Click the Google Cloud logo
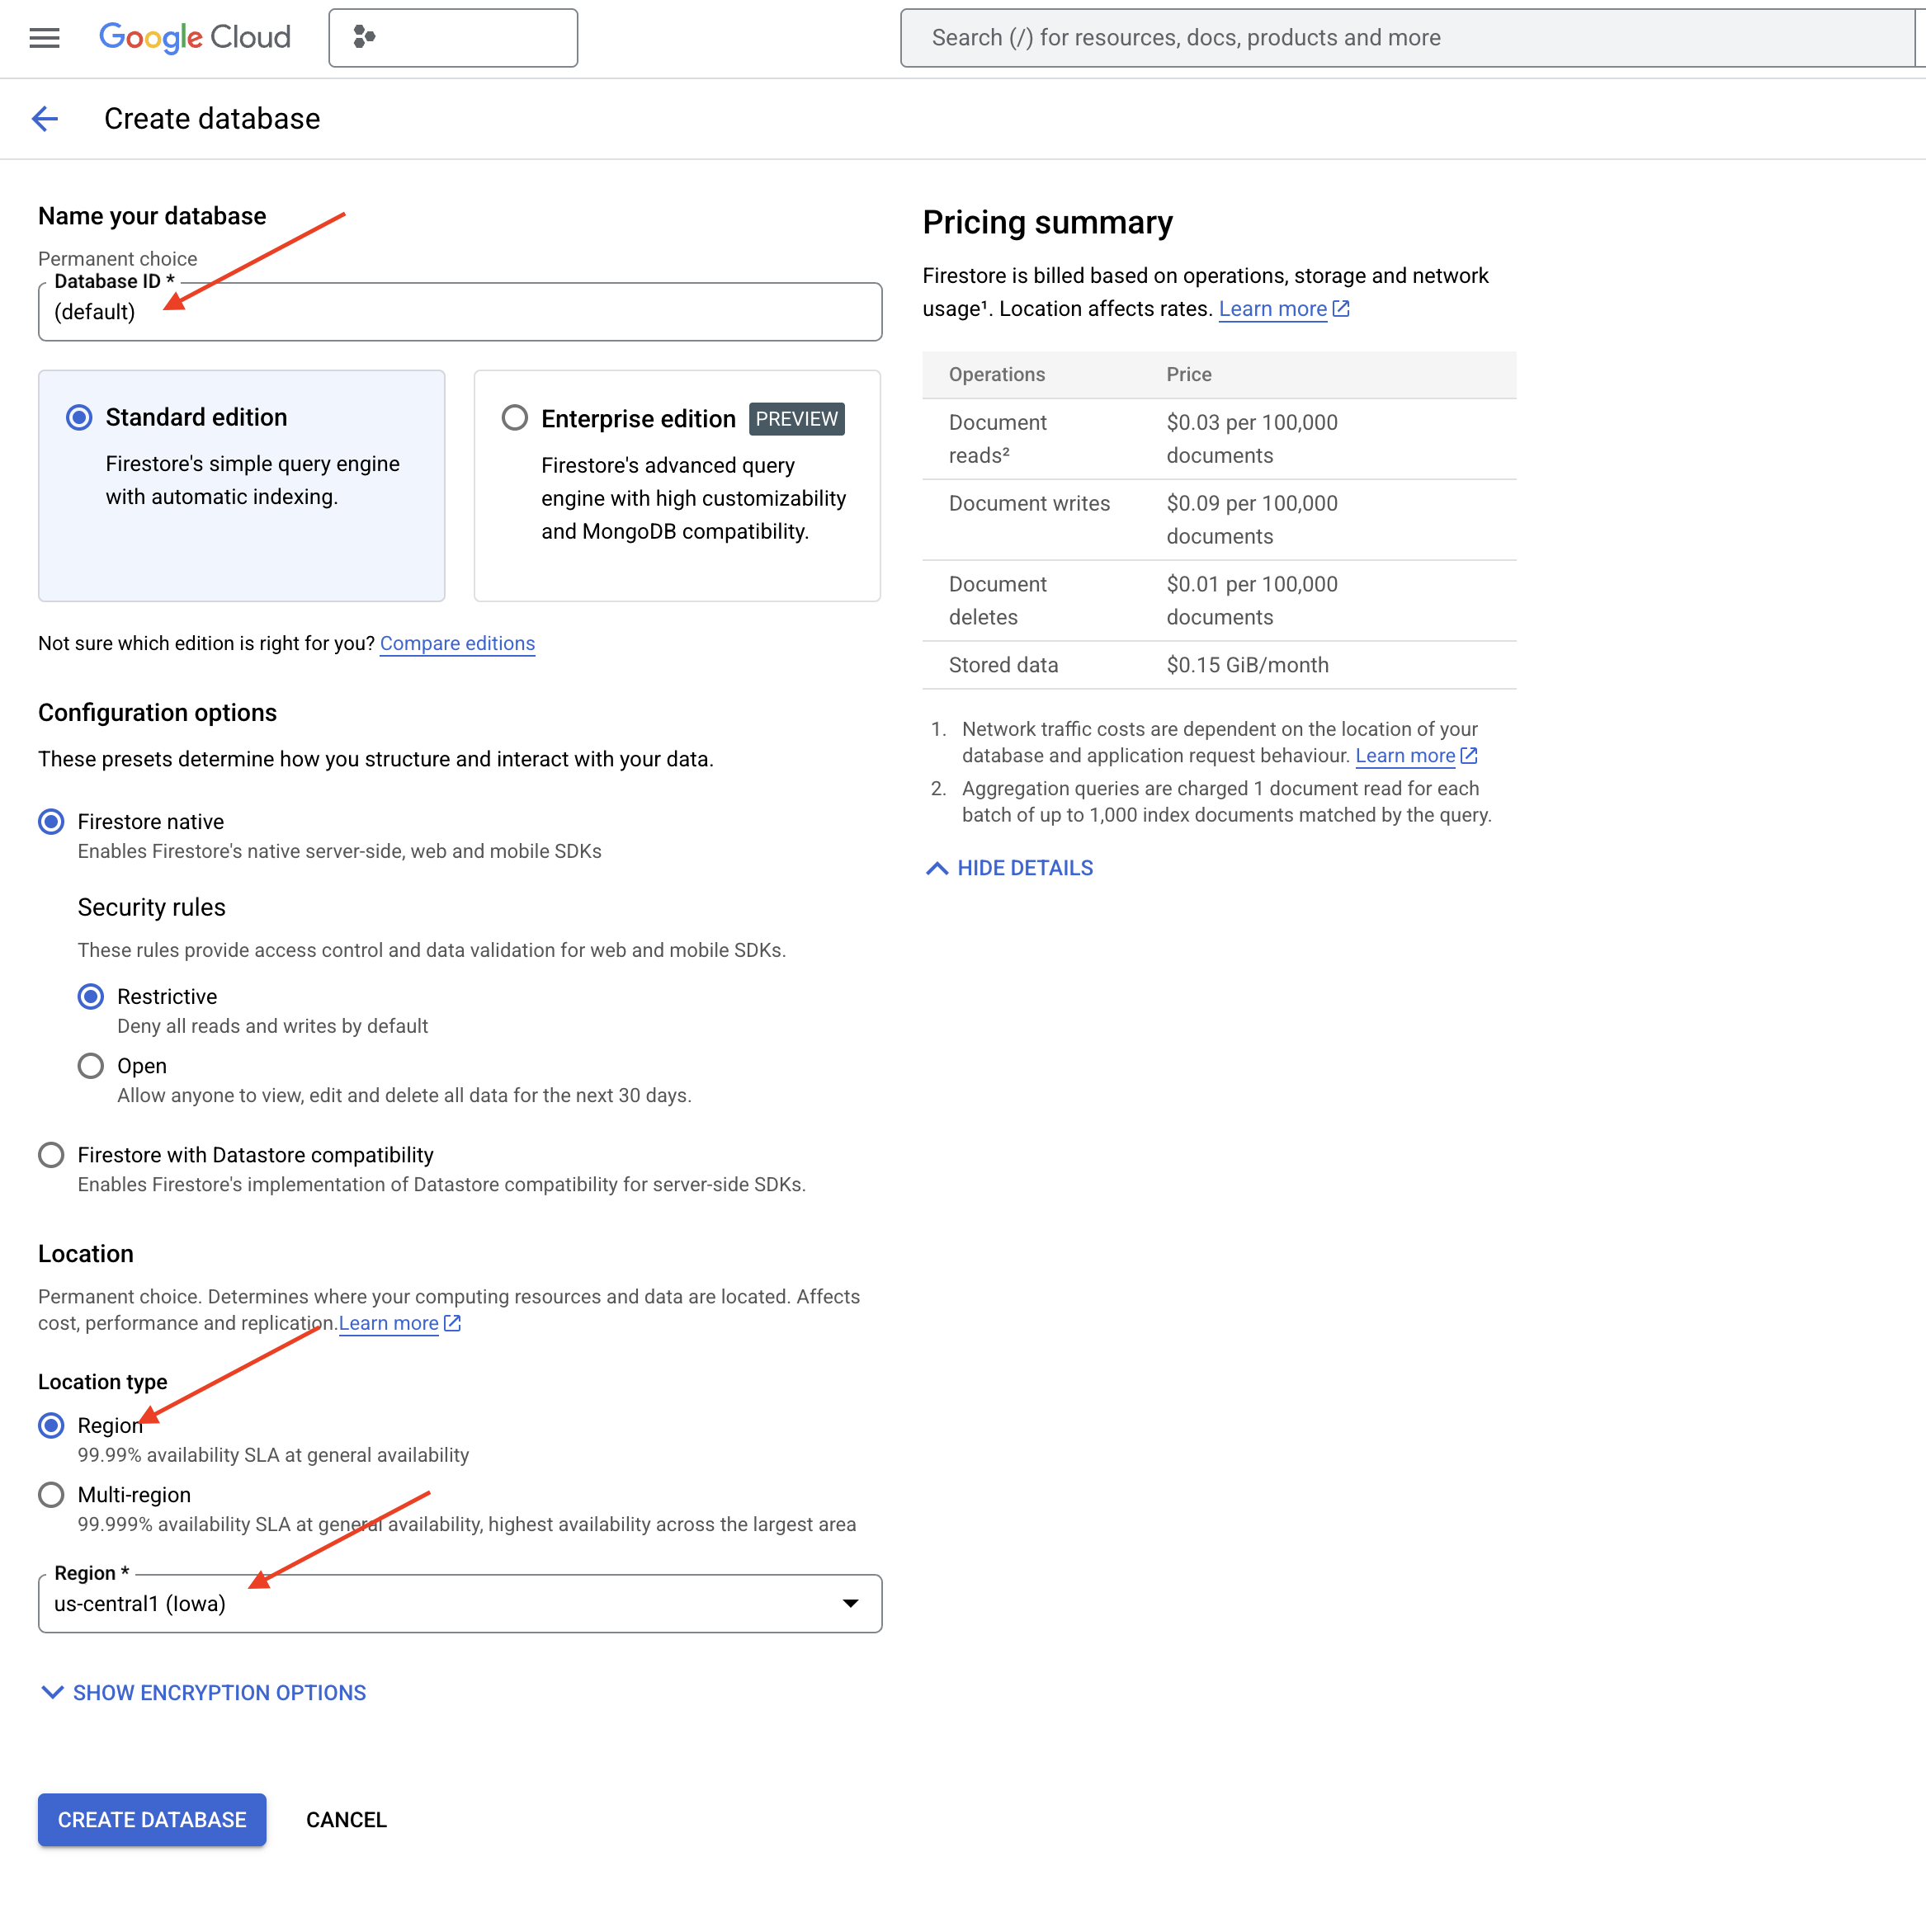Viewport: 1926px width, 1932px height. (195, 38)
